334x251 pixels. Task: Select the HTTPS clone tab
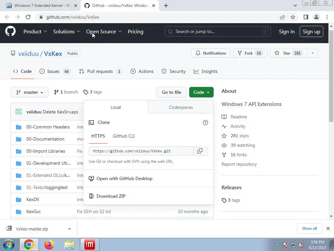point(98,136)
